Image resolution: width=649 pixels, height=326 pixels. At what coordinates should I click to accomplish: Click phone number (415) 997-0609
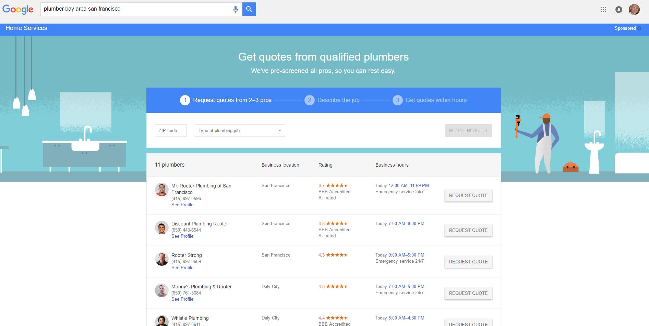click(x=186, y=262)
